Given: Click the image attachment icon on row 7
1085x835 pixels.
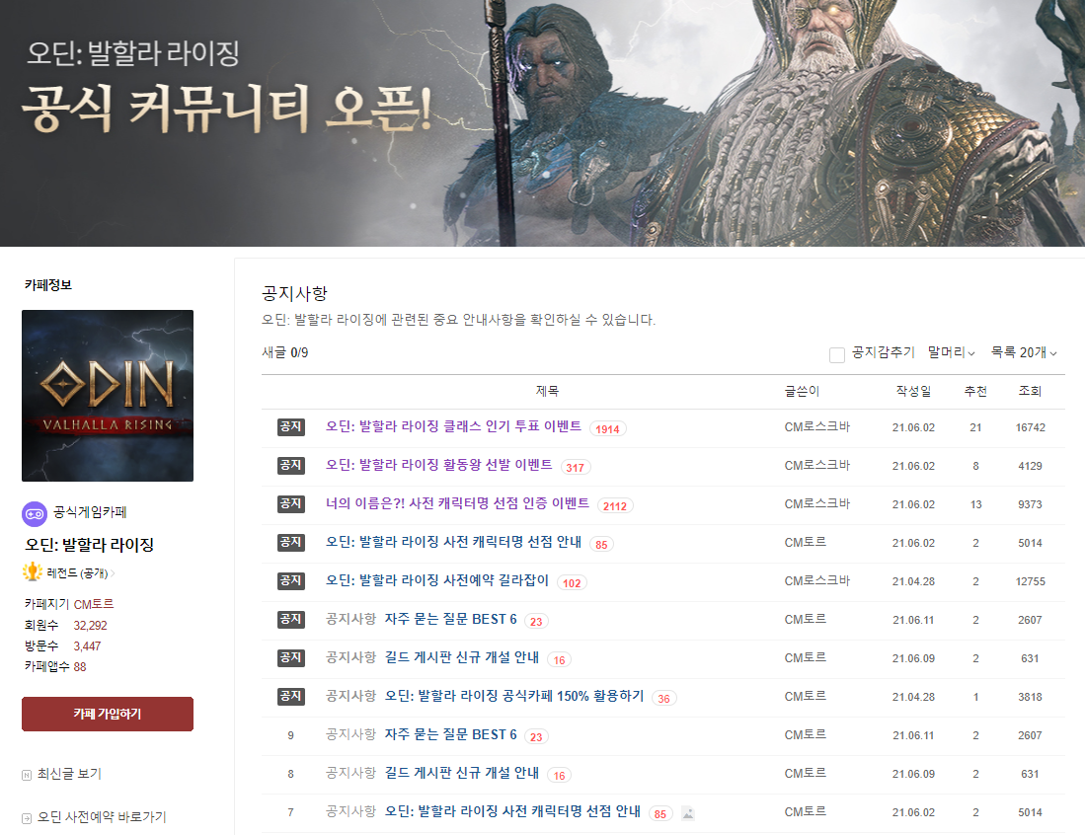Looking at the screenshot, I should tap(687, 813).
